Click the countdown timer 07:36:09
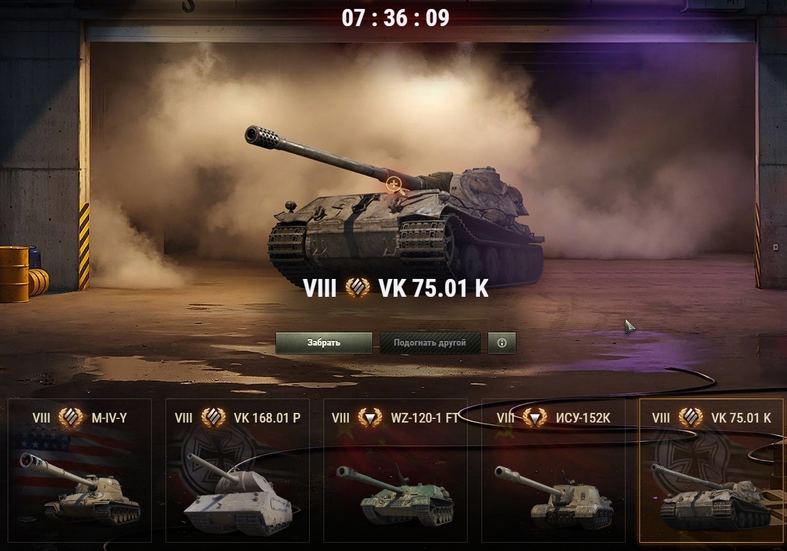 [x=396, y=18]
